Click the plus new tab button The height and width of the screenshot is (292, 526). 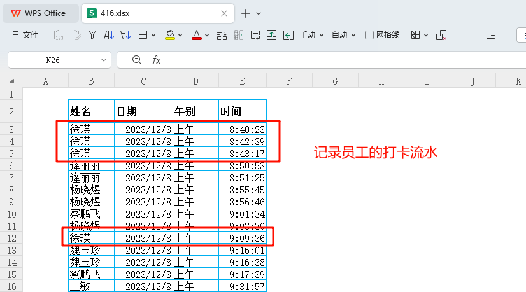pyautogui.click(x=246, y=13)
